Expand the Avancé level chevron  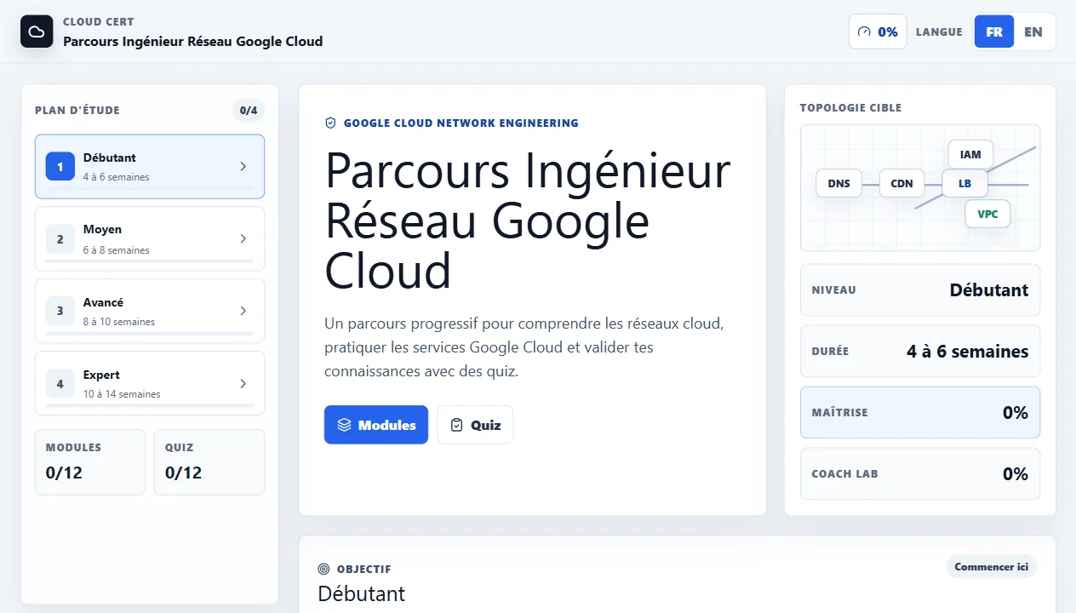click(x=243, y=311)
